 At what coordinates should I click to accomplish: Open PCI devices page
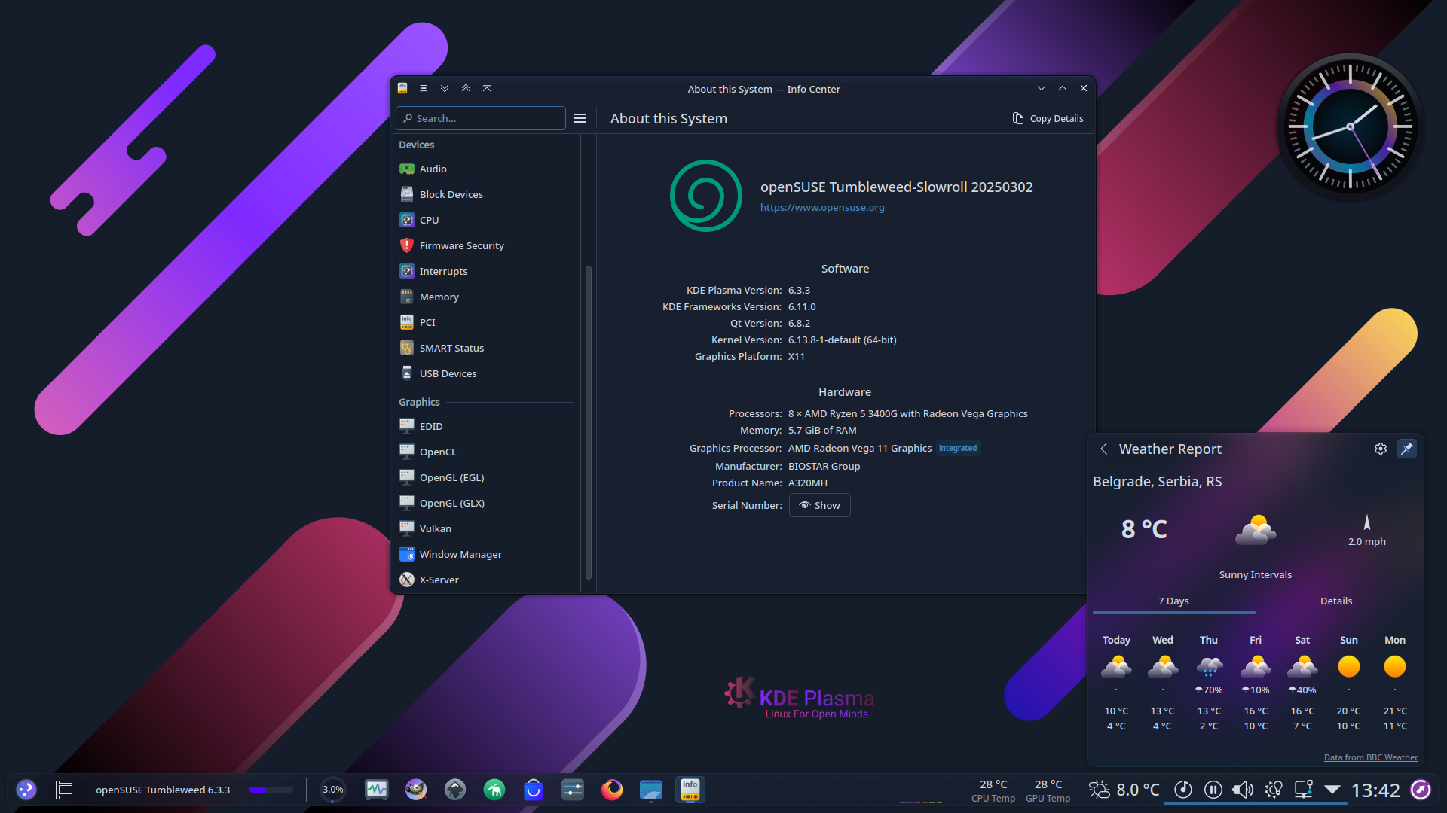[x=485, y=322]
